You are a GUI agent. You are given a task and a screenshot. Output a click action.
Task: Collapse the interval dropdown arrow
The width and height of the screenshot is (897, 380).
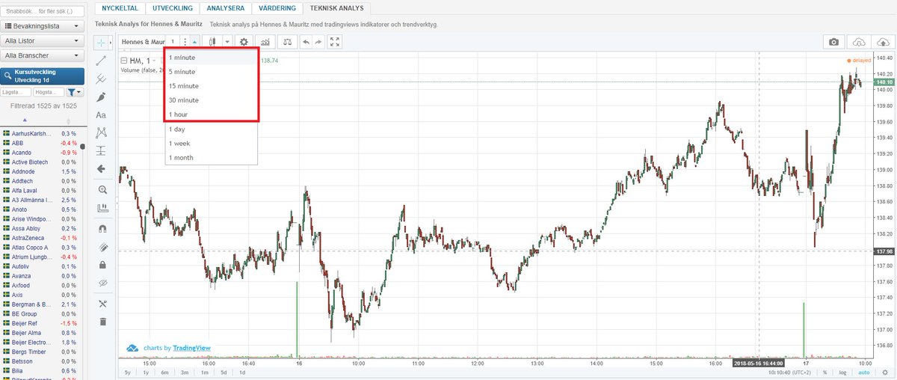[194, 42]
